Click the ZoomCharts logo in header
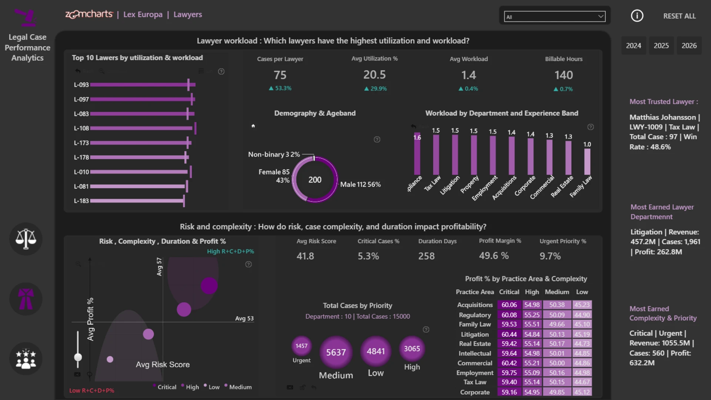711x400 pixels. [x=89, y=14]
